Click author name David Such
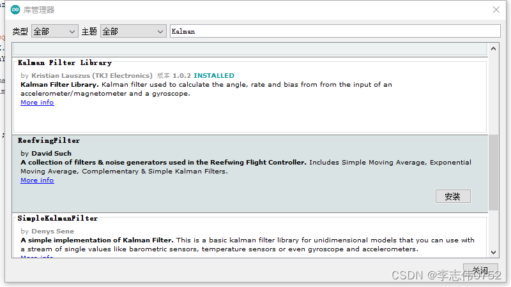The width and height of the screenshot is (511, 287). (52, 153)
